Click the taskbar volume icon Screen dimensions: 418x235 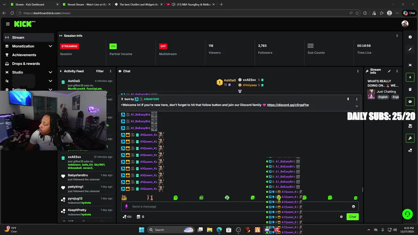coord(395,230)
